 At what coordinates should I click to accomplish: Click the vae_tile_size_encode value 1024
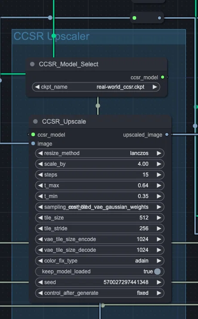142,239
